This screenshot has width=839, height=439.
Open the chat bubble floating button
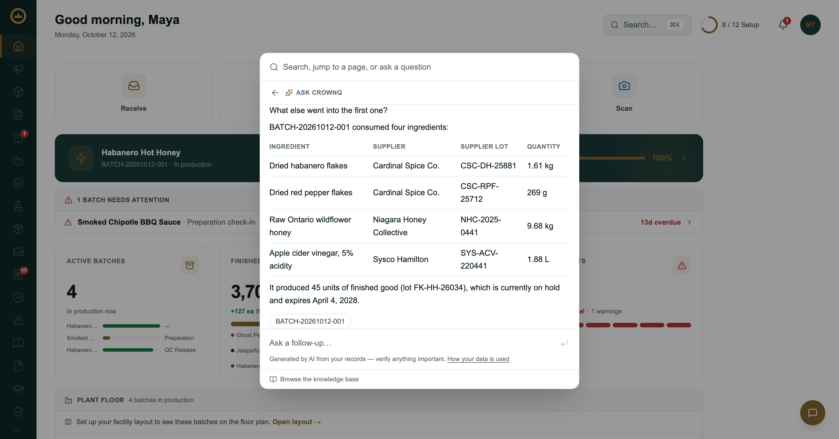pyautogui.click(x=812, y=413)
